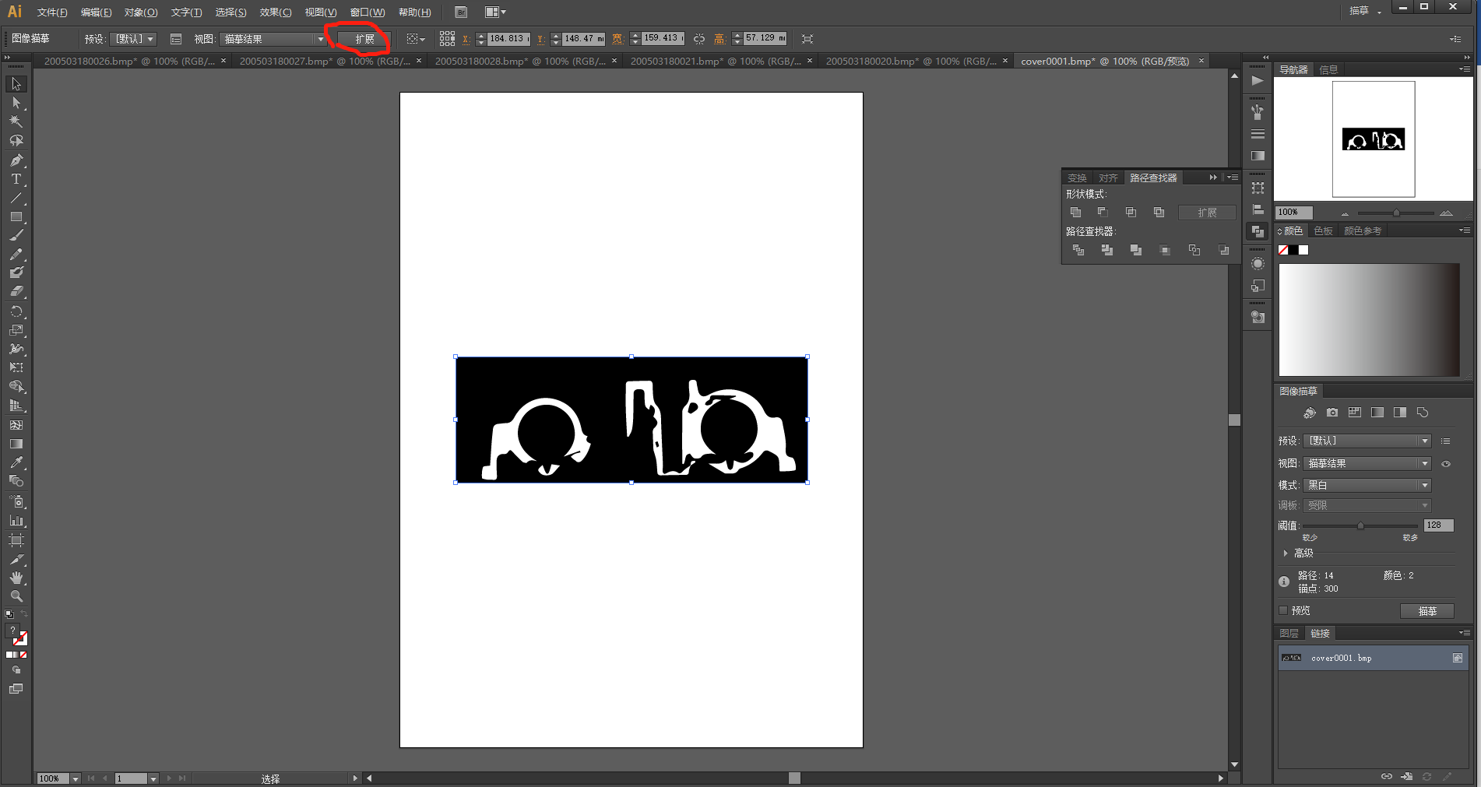The image size is (1481, 787).
Task: Click the Unite shape mode icon
Action: point(1075,213)
